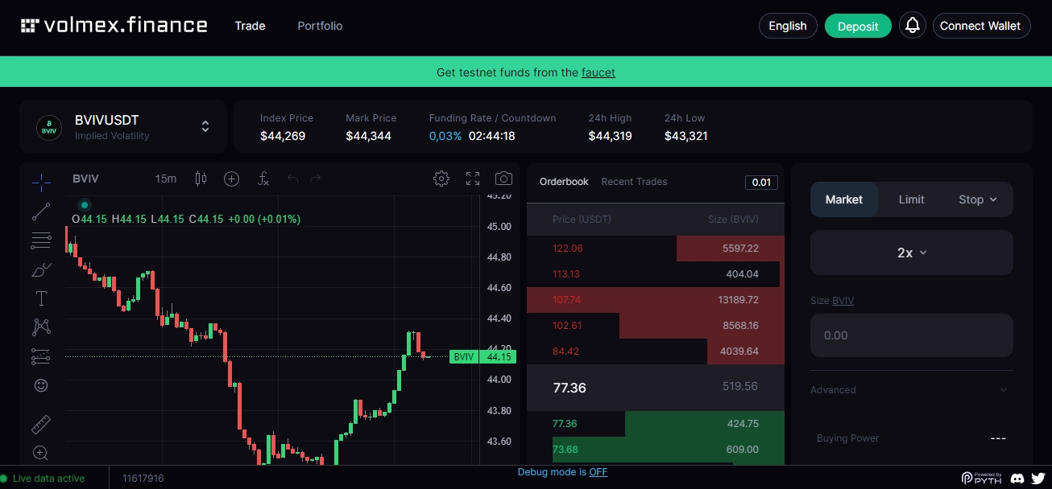Open the brush drawing tool

pyautogui.click(x=40, y=269)
